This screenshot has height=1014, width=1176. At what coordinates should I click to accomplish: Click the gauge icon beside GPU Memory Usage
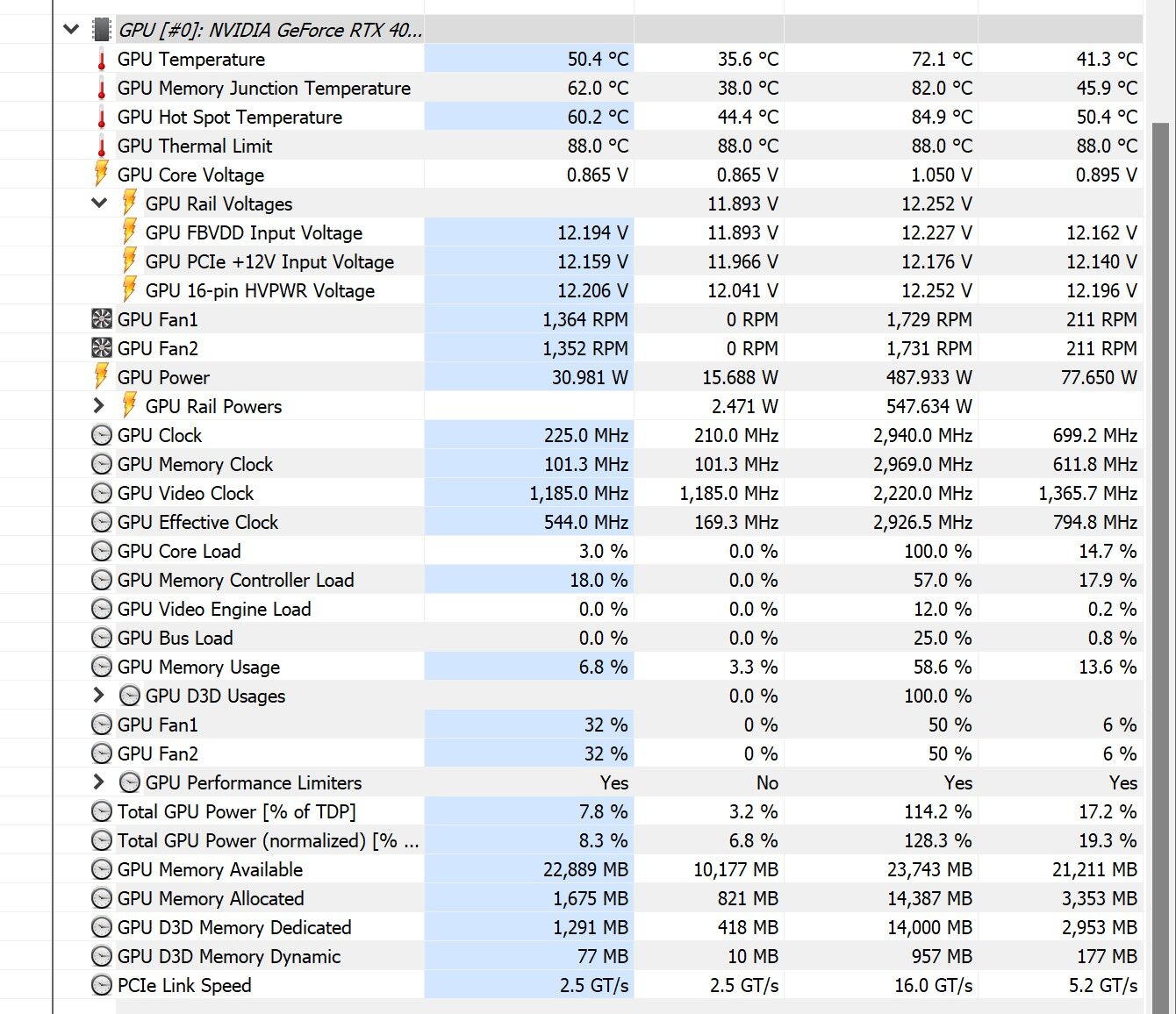(102, 667)
